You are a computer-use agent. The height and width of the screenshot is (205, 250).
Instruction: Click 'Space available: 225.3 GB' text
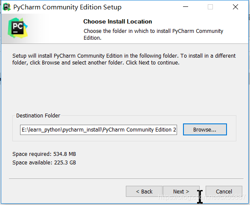coord(44,163)
